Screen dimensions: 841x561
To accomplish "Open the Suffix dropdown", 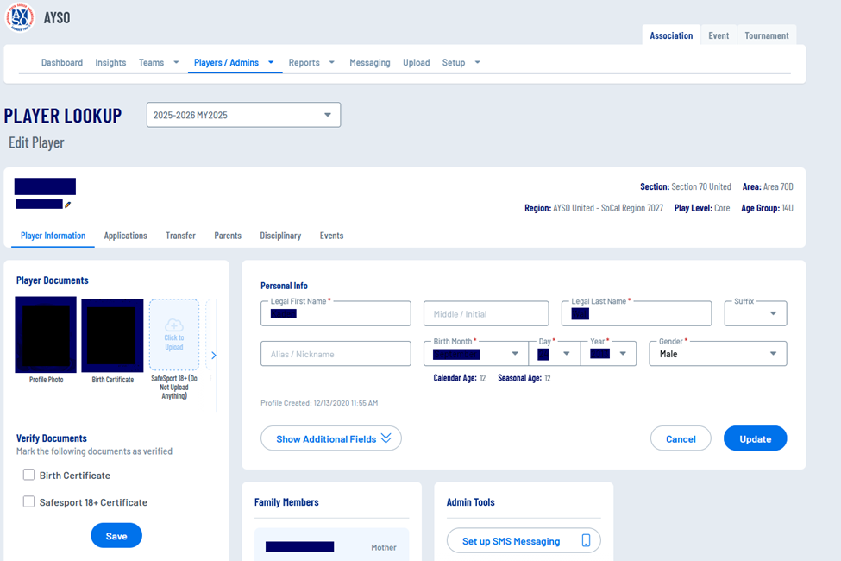I will (756, 314).
